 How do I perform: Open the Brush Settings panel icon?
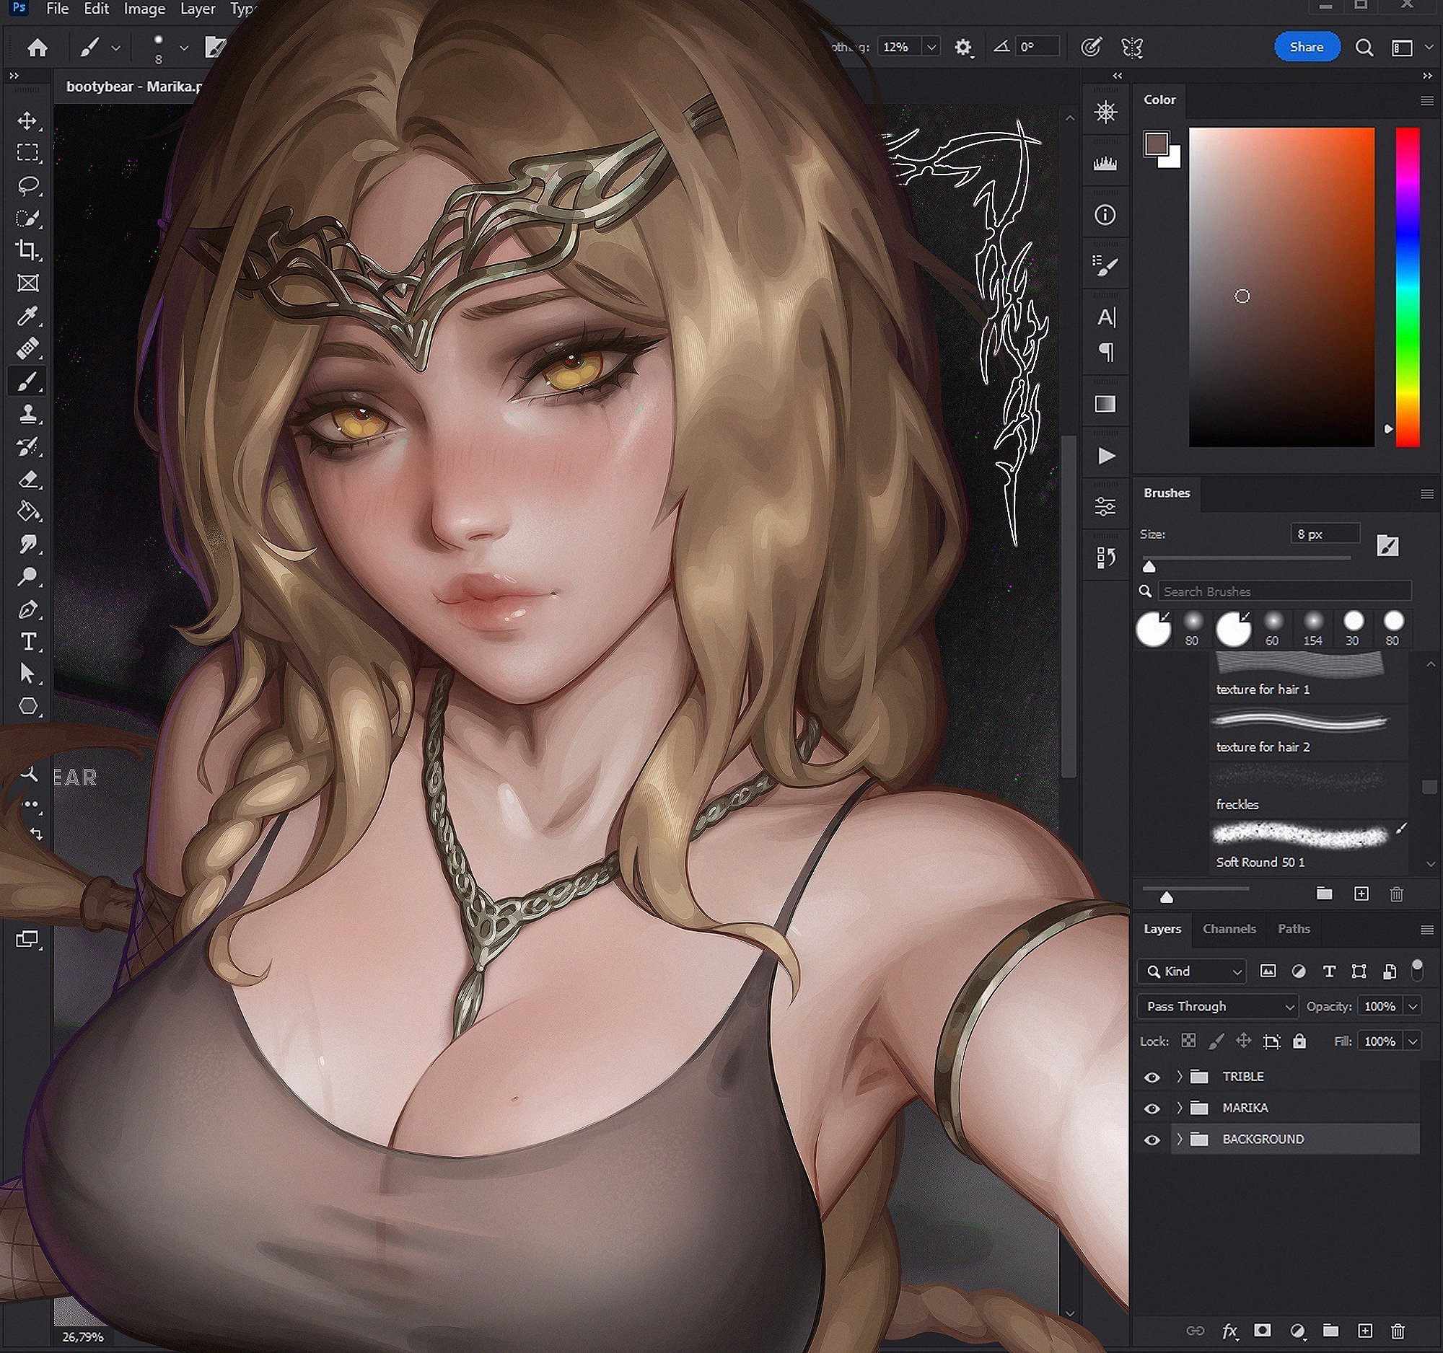(1105, 265)
